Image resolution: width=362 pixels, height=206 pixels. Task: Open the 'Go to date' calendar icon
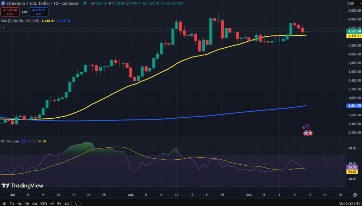pos(78,203)
